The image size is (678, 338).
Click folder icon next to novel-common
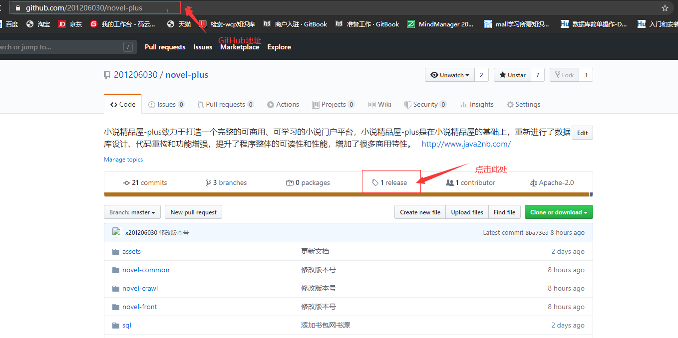point(116,270)
